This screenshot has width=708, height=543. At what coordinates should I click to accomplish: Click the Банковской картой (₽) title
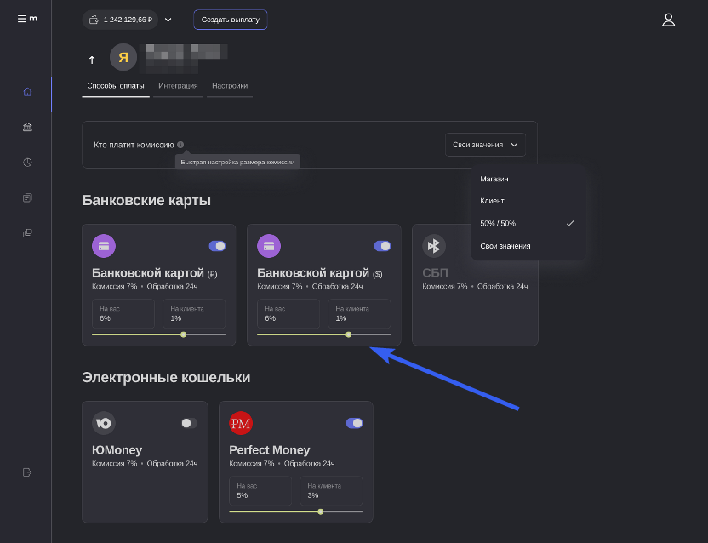pos(154,273)
